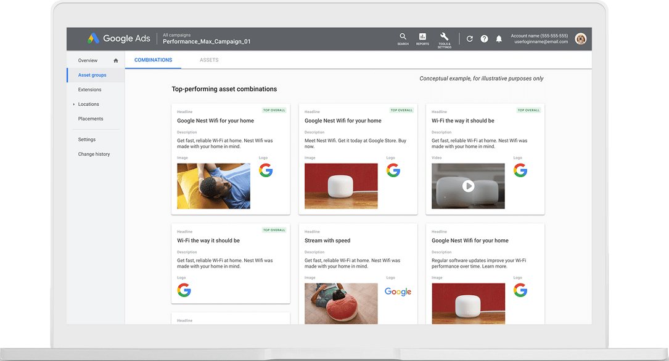Open the Reports icon in the header
The width and height of the screenshot is (669, 361).
pyautogui.click(x=422, y=39)
